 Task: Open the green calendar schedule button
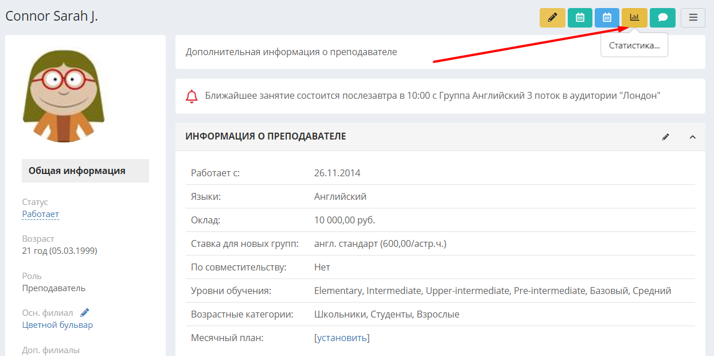pyautogui.click(x=580, y=18)
